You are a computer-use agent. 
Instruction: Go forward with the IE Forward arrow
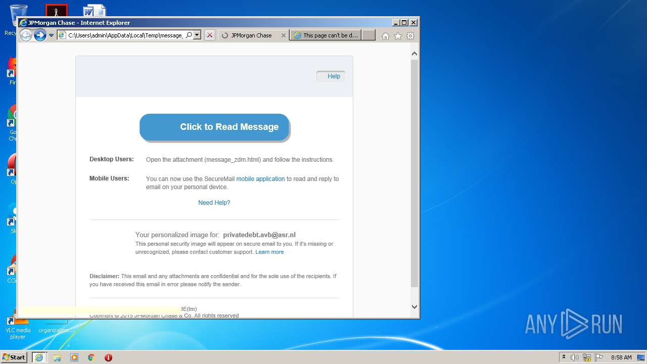(40, 35)
